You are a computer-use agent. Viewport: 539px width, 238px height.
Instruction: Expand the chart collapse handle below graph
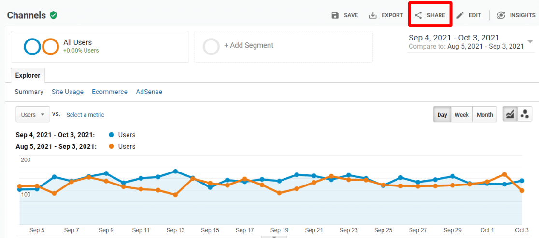(x=274, y=236)
